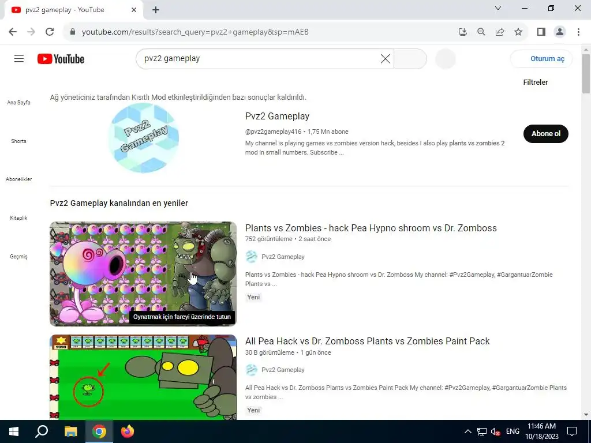
Task: Open a new browser tab with the plus
Action: [156, 10]
